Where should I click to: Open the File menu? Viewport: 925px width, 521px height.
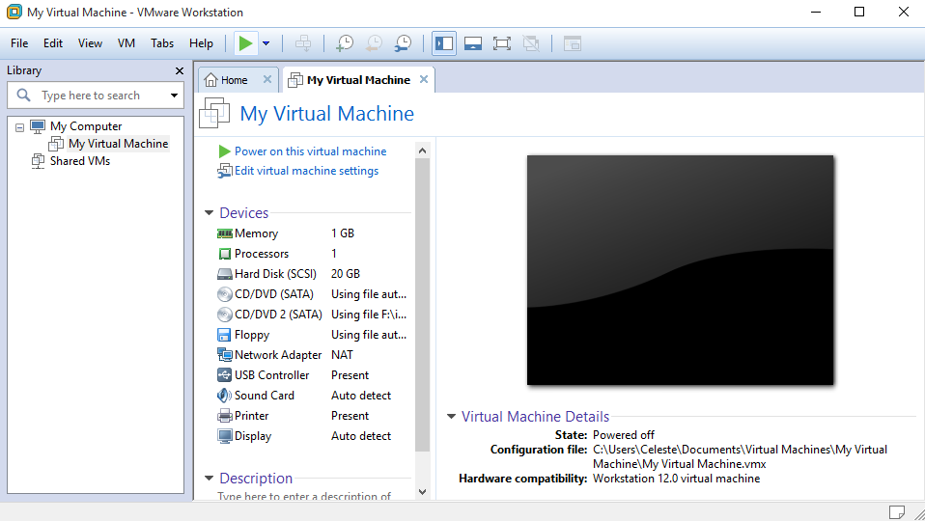click(19, 43)
